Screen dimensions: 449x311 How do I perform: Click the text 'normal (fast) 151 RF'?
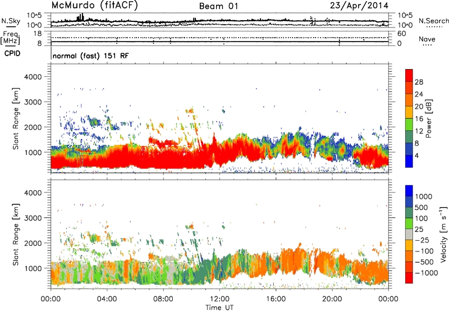(90, 56)
